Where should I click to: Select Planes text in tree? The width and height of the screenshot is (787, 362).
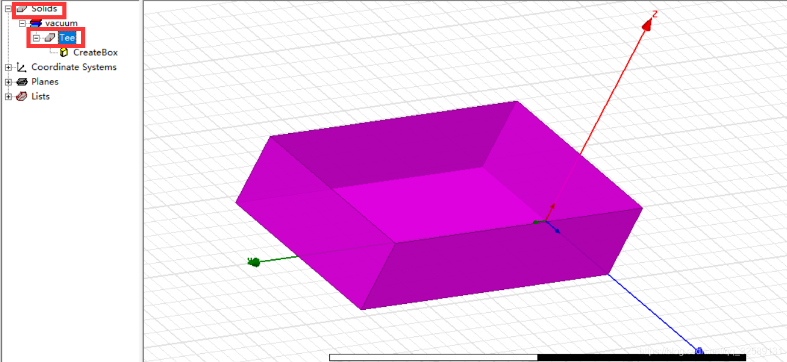point(45,82)
